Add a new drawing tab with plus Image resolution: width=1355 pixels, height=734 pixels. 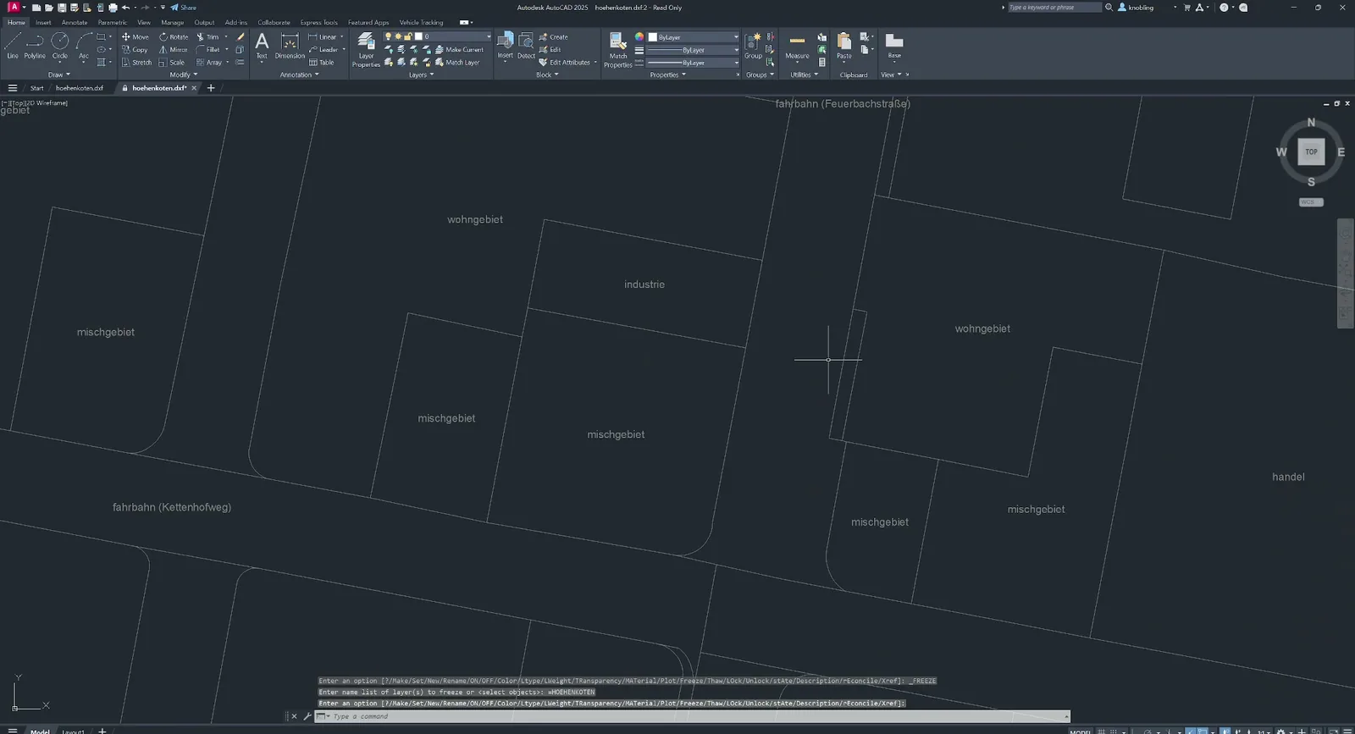point(211,88)
